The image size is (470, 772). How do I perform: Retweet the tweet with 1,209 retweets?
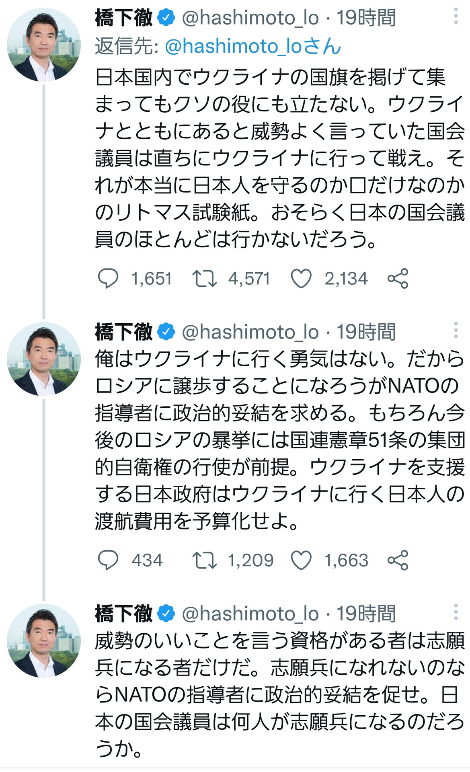click(205, 560)
